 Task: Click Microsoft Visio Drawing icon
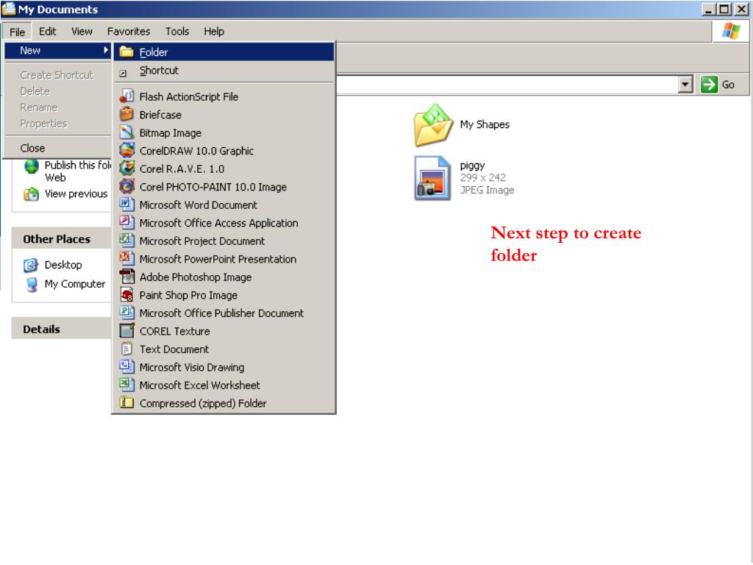(x=126, y=366)
